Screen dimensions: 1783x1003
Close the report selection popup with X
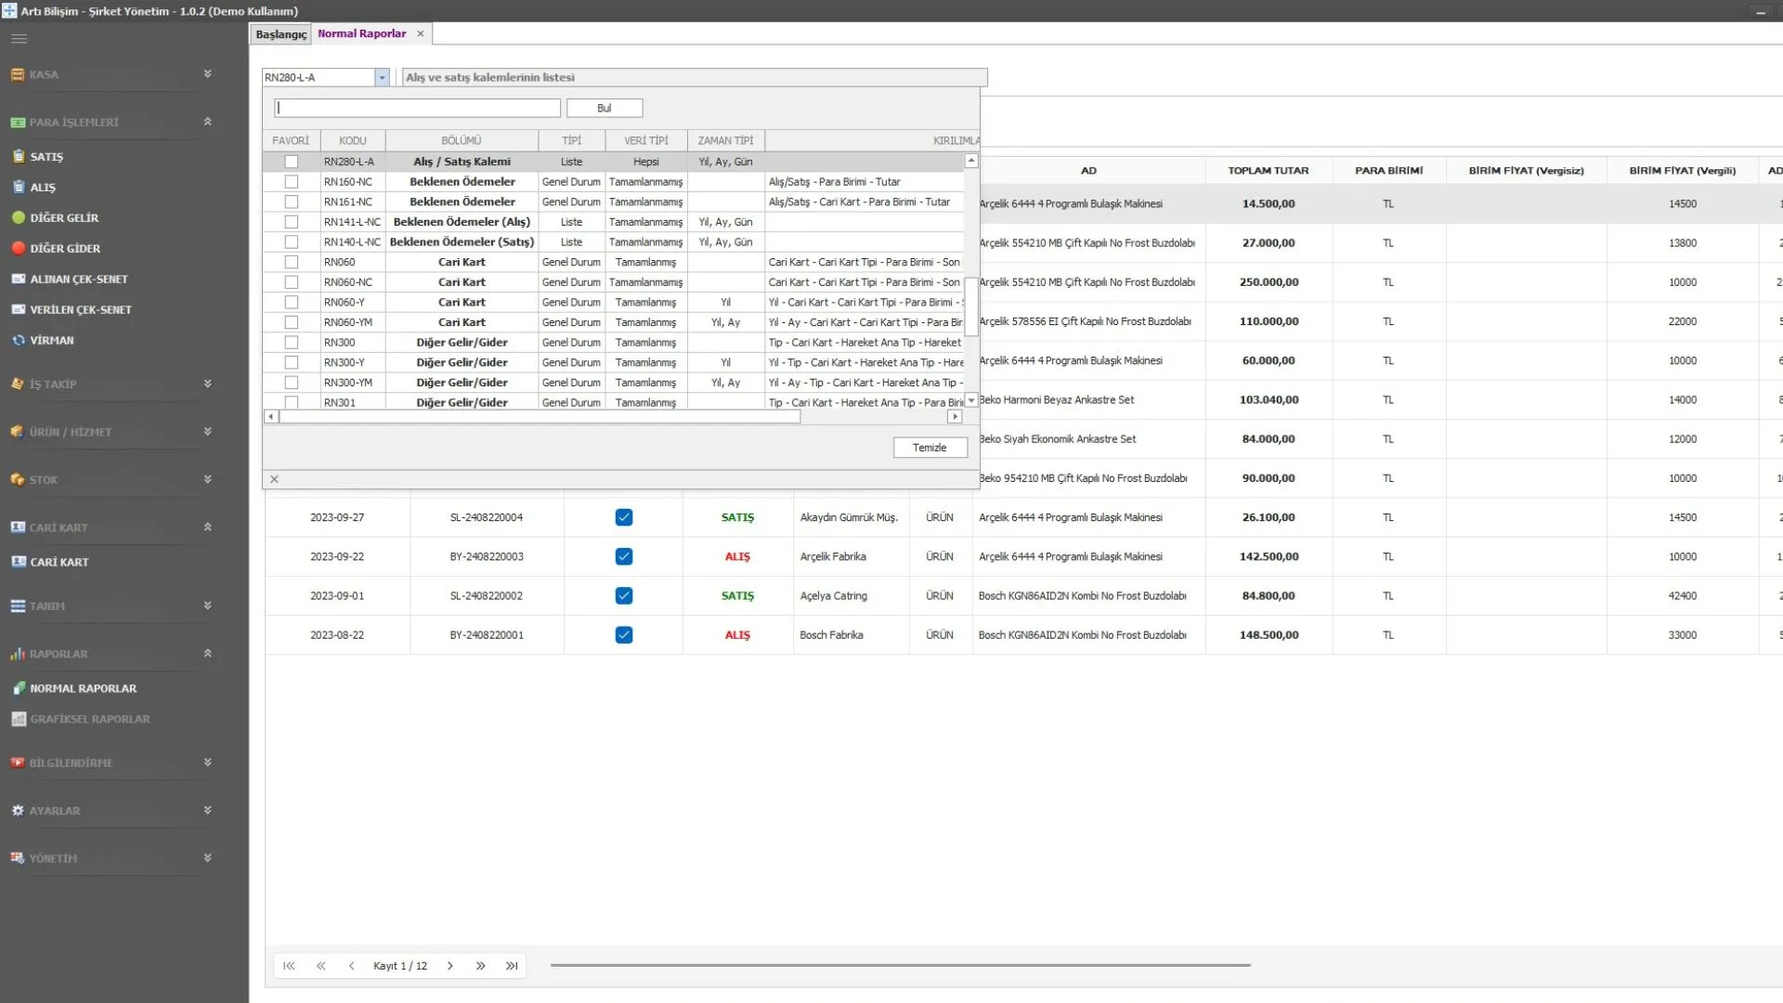click(274, 479)
